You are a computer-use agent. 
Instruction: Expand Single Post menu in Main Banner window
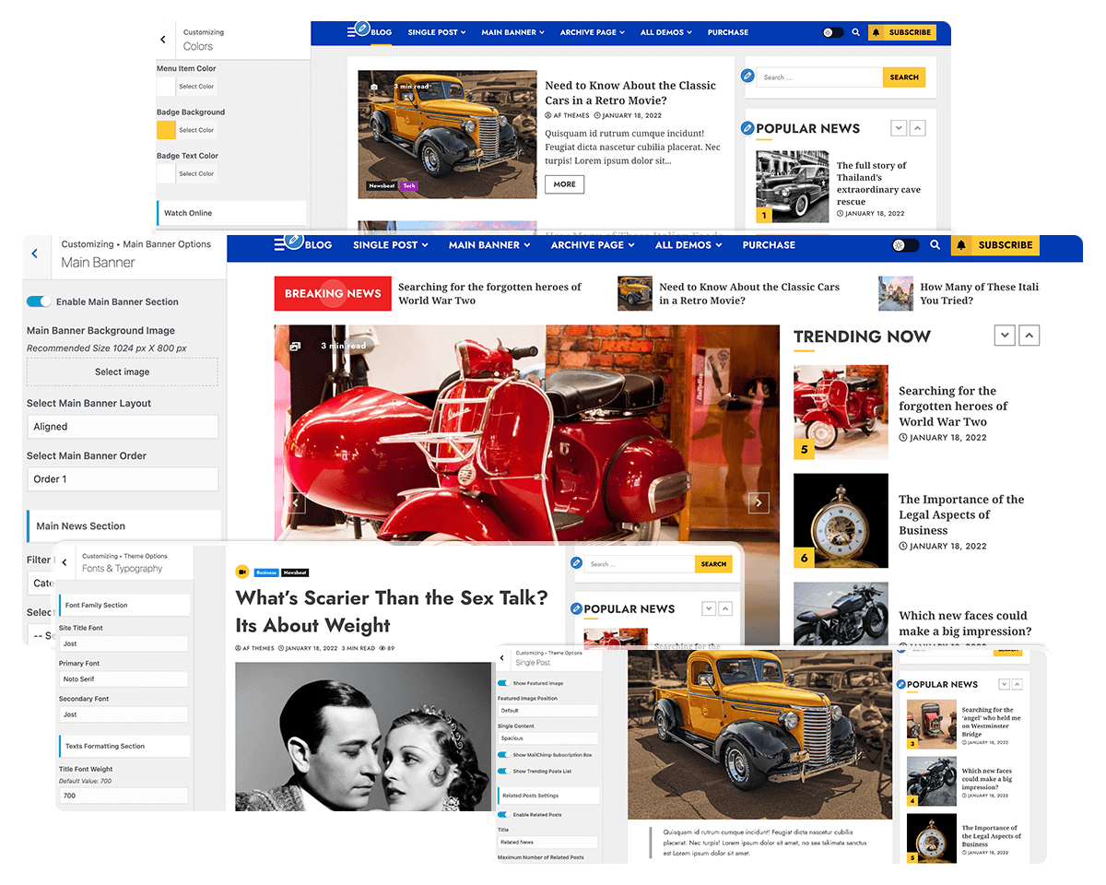coord(391,245)
